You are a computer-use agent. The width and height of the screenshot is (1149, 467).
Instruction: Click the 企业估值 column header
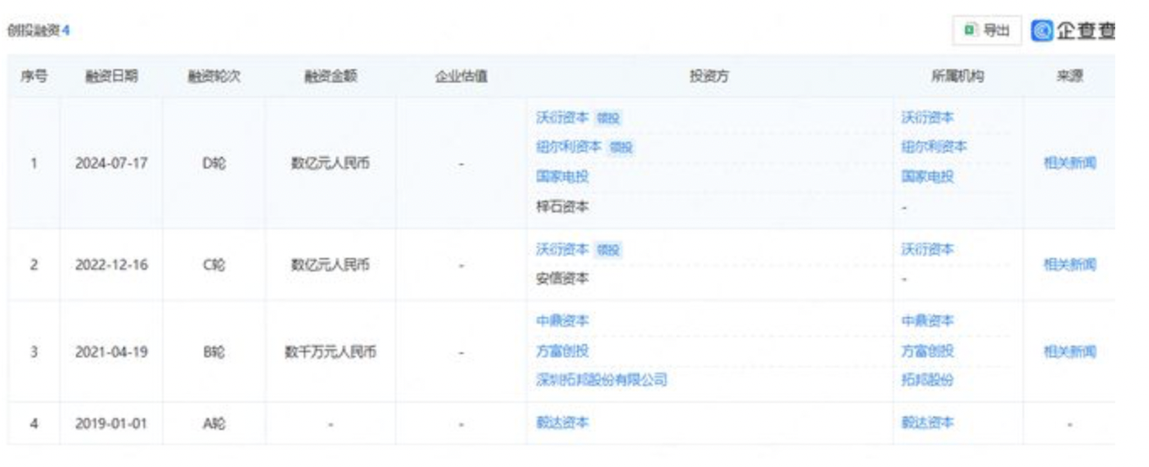point(461,77)
